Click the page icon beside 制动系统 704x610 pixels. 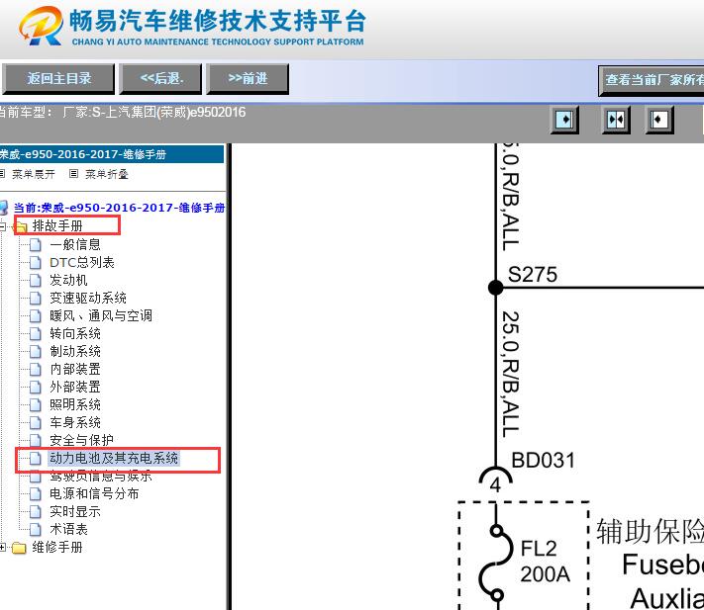pos(35,351)
